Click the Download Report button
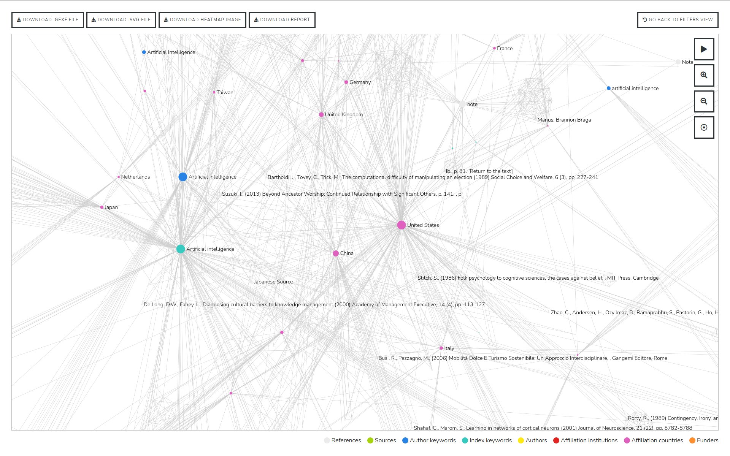This screenshot has width=730, height=456. [283, 20]
